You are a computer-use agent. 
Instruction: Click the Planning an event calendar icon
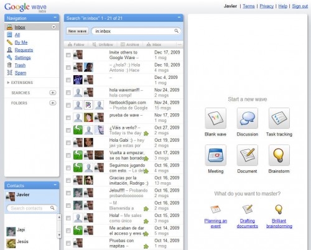coord(215,210)
